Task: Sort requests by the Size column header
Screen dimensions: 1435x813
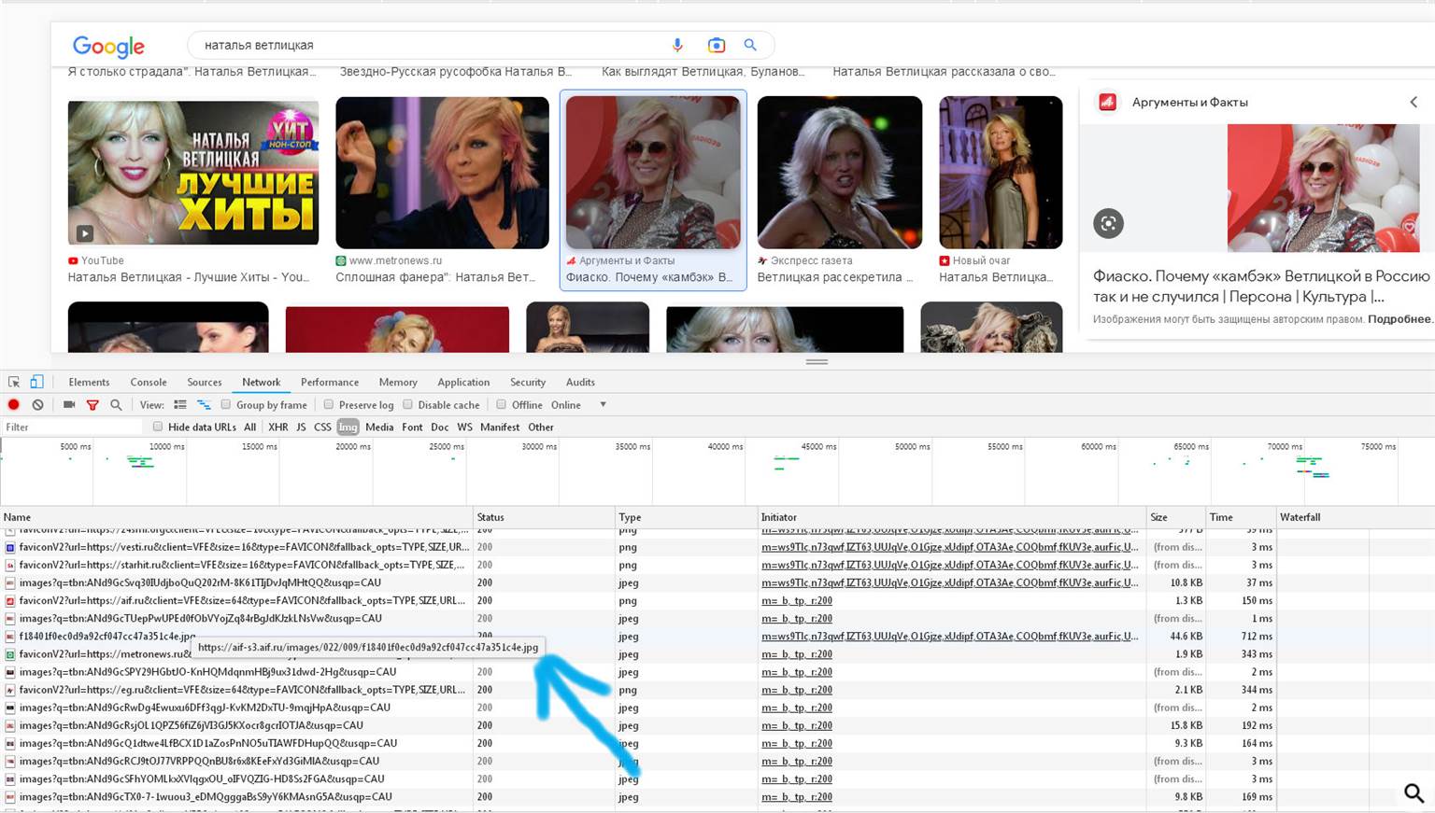Action: [1159, 517]
